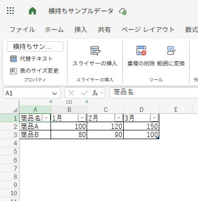Image resolution: width=198 pixels, height=201 pixels.
Task: Click the 横持ちサンプルデータ file title
Action: point(81,11)
